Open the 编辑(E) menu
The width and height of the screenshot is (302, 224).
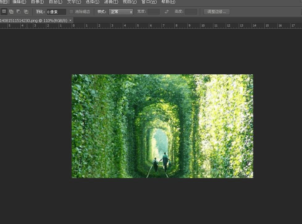tap(19, 2)
